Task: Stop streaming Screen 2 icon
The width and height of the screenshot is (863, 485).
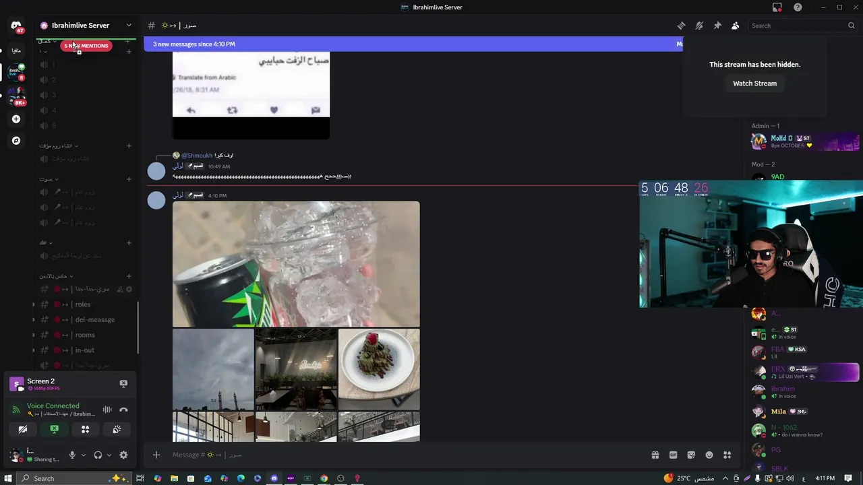Action: (x=123, y=383)
